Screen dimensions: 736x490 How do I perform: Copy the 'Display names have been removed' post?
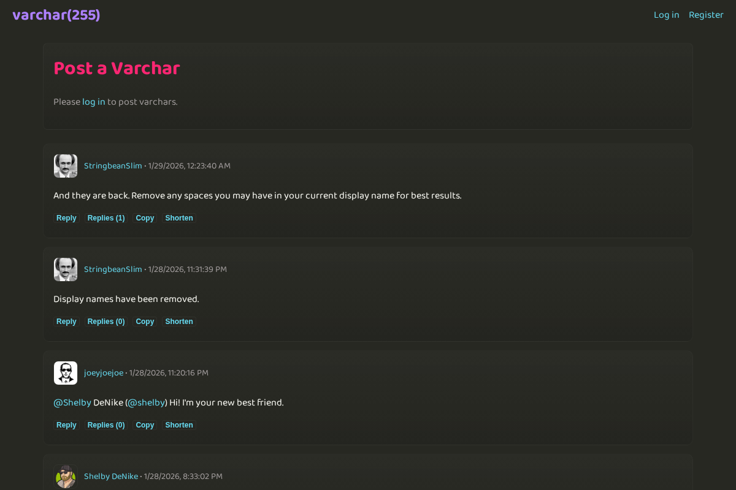click(145, 322)
